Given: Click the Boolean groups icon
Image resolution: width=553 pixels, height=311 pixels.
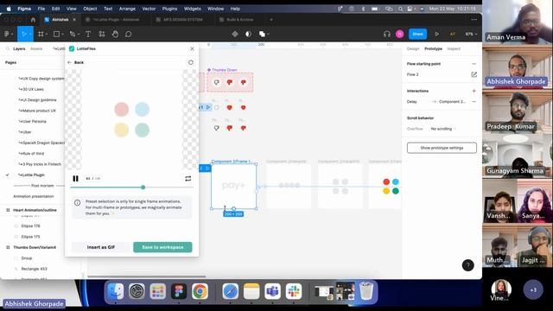Looking at the screenshot, I should pyautogui.click(x=262, y=35).
